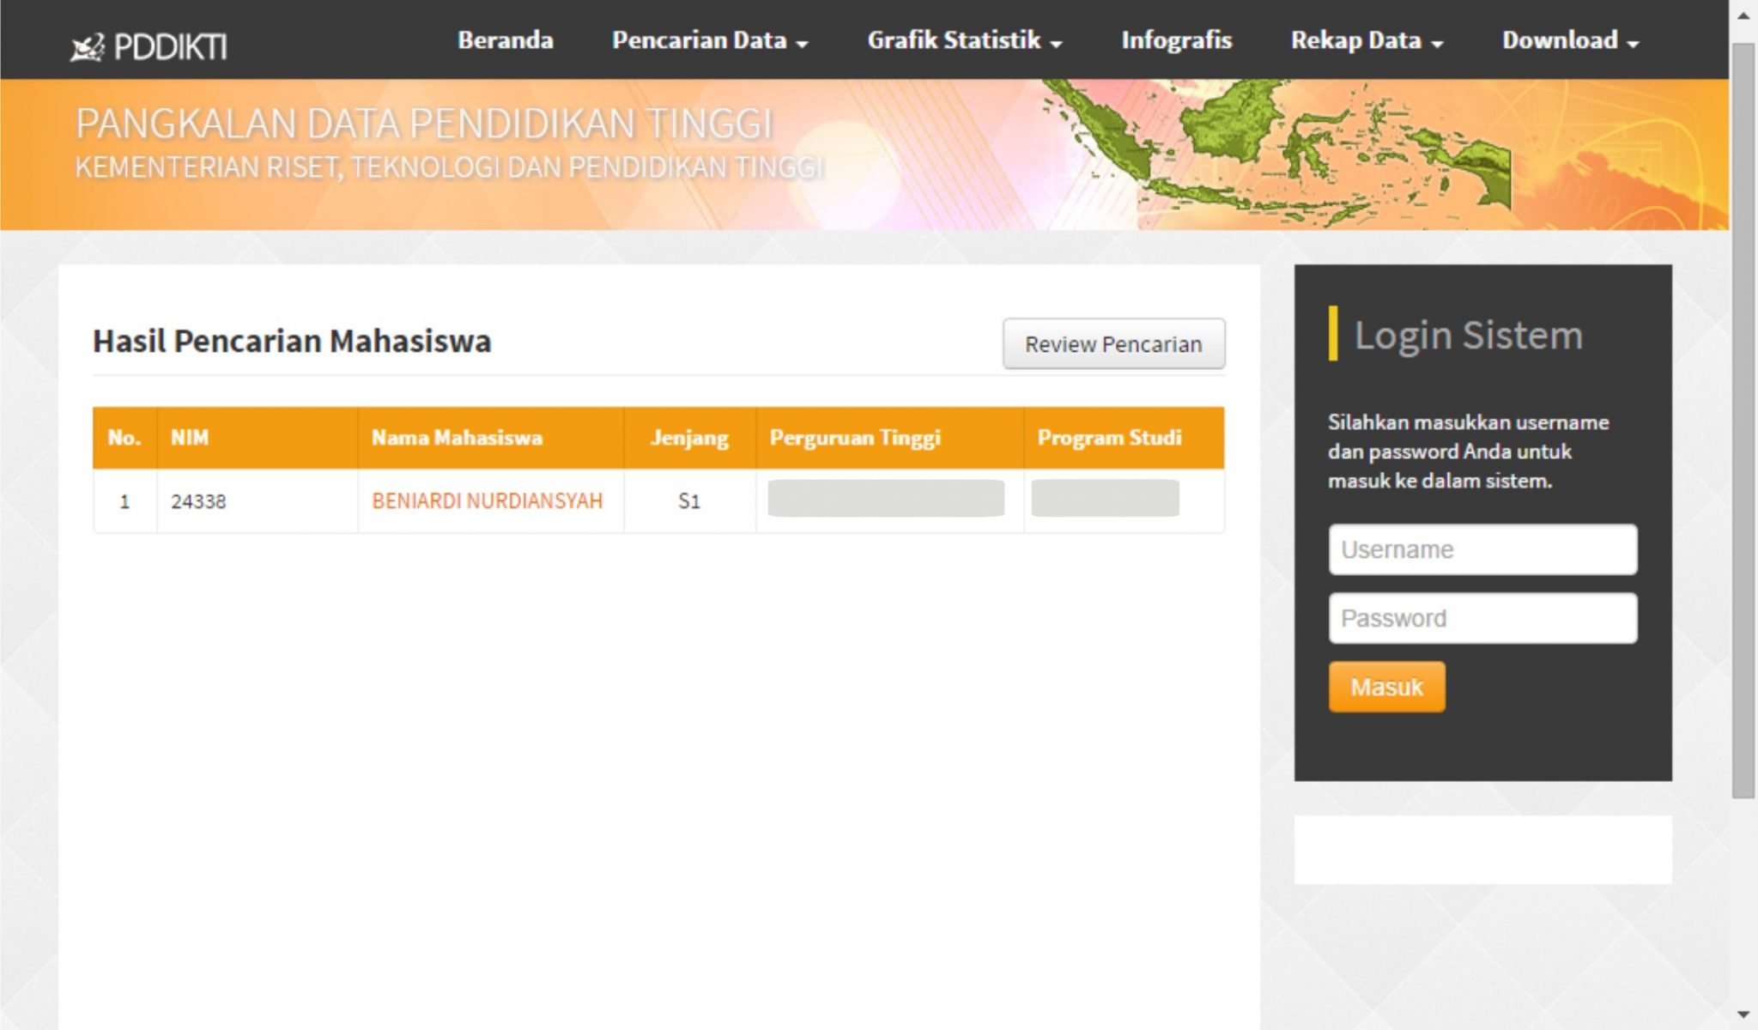Expand the Grafik Statistik dropdown
The height and width of the screenshot is (1030, 1758).
coord(964,40)
